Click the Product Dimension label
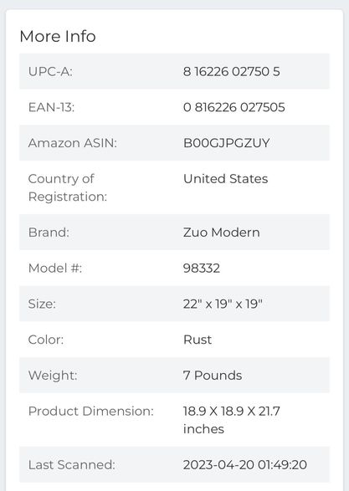349x491 pixels. coord(91,412)
